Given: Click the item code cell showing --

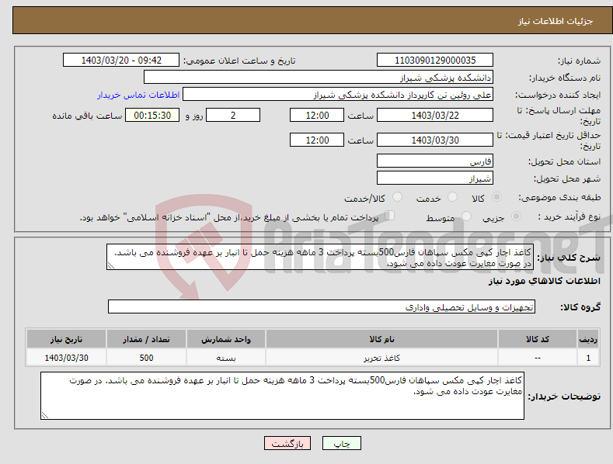Looking at the screenshot, I should pos(538,358).
